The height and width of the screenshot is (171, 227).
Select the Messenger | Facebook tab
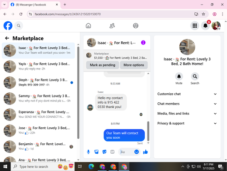click(35, 5)
